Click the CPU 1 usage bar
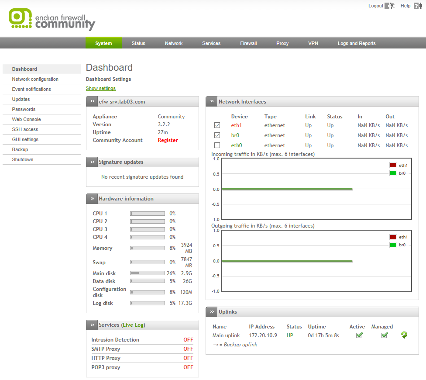426x380 pixels. [x=148, y=214]
